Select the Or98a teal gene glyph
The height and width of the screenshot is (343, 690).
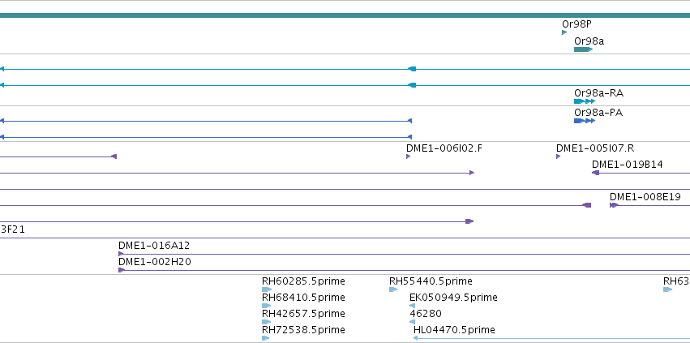click(x=584, y=49)
